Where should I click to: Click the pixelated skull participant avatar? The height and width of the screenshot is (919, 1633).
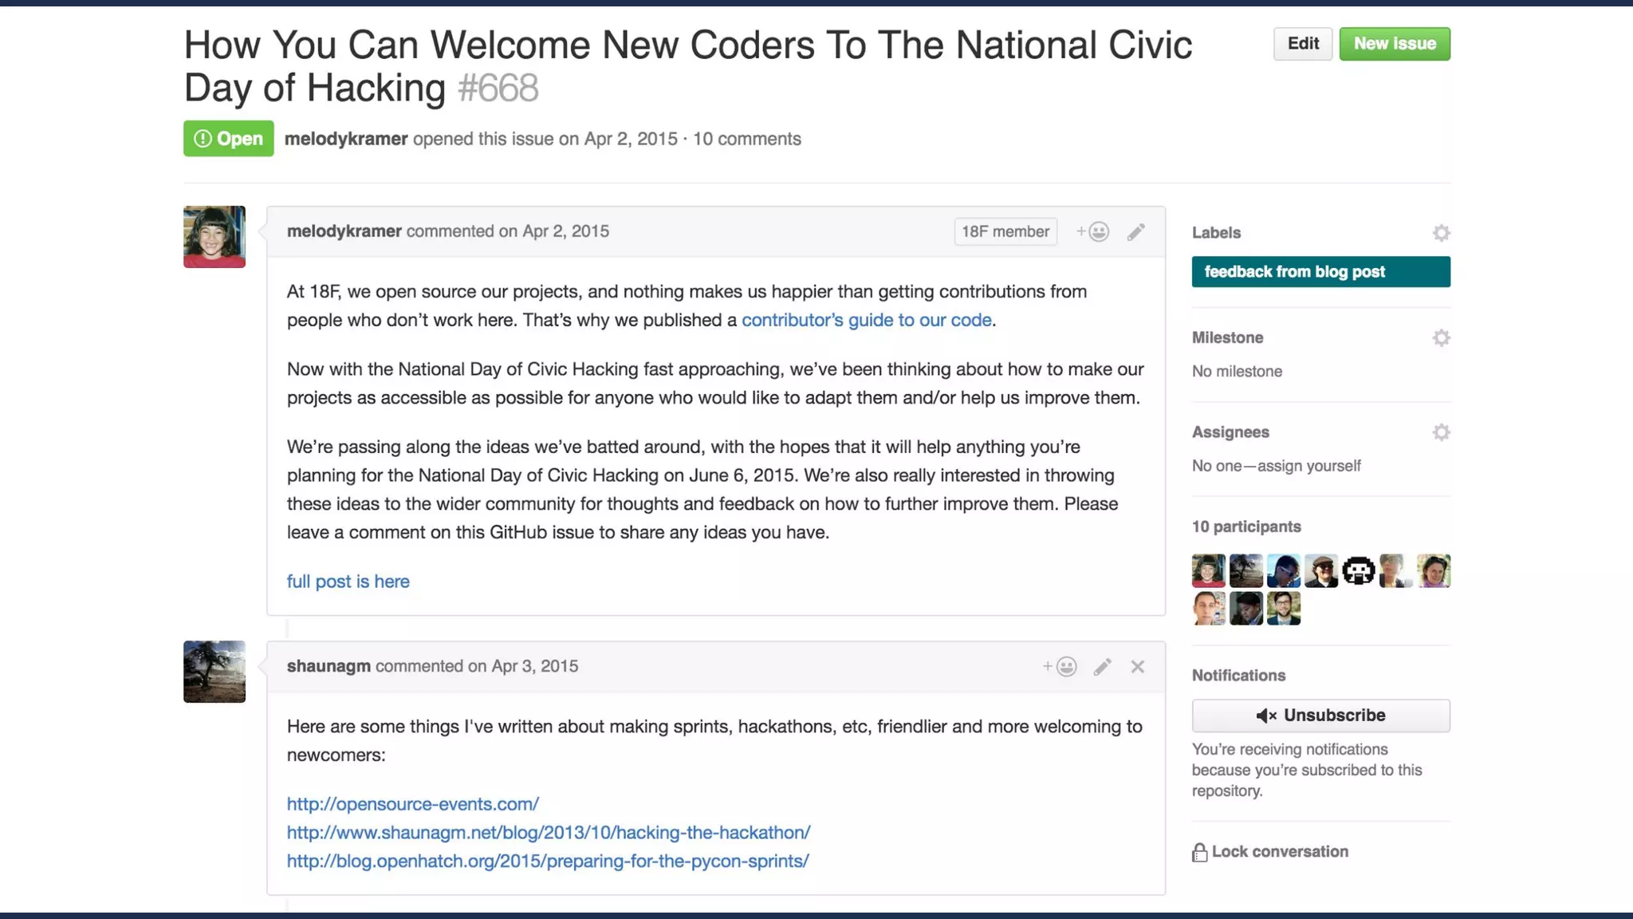pyautogui.click(x=1358, y=571)
